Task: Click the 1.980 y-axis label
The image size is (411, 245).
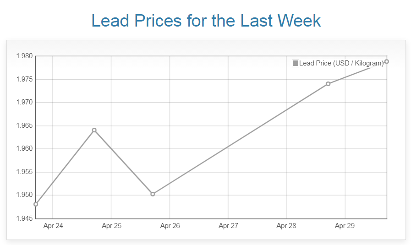Action: click(x=24, y=56)
